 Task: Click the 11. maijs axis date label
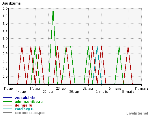click(141, 89)
